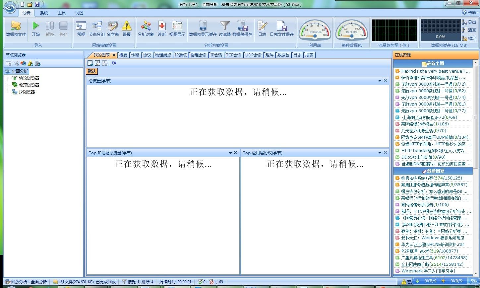Open the 过滤器 filter settings
This screenshot has height=288, width=480.
click(x=225, y=29)
